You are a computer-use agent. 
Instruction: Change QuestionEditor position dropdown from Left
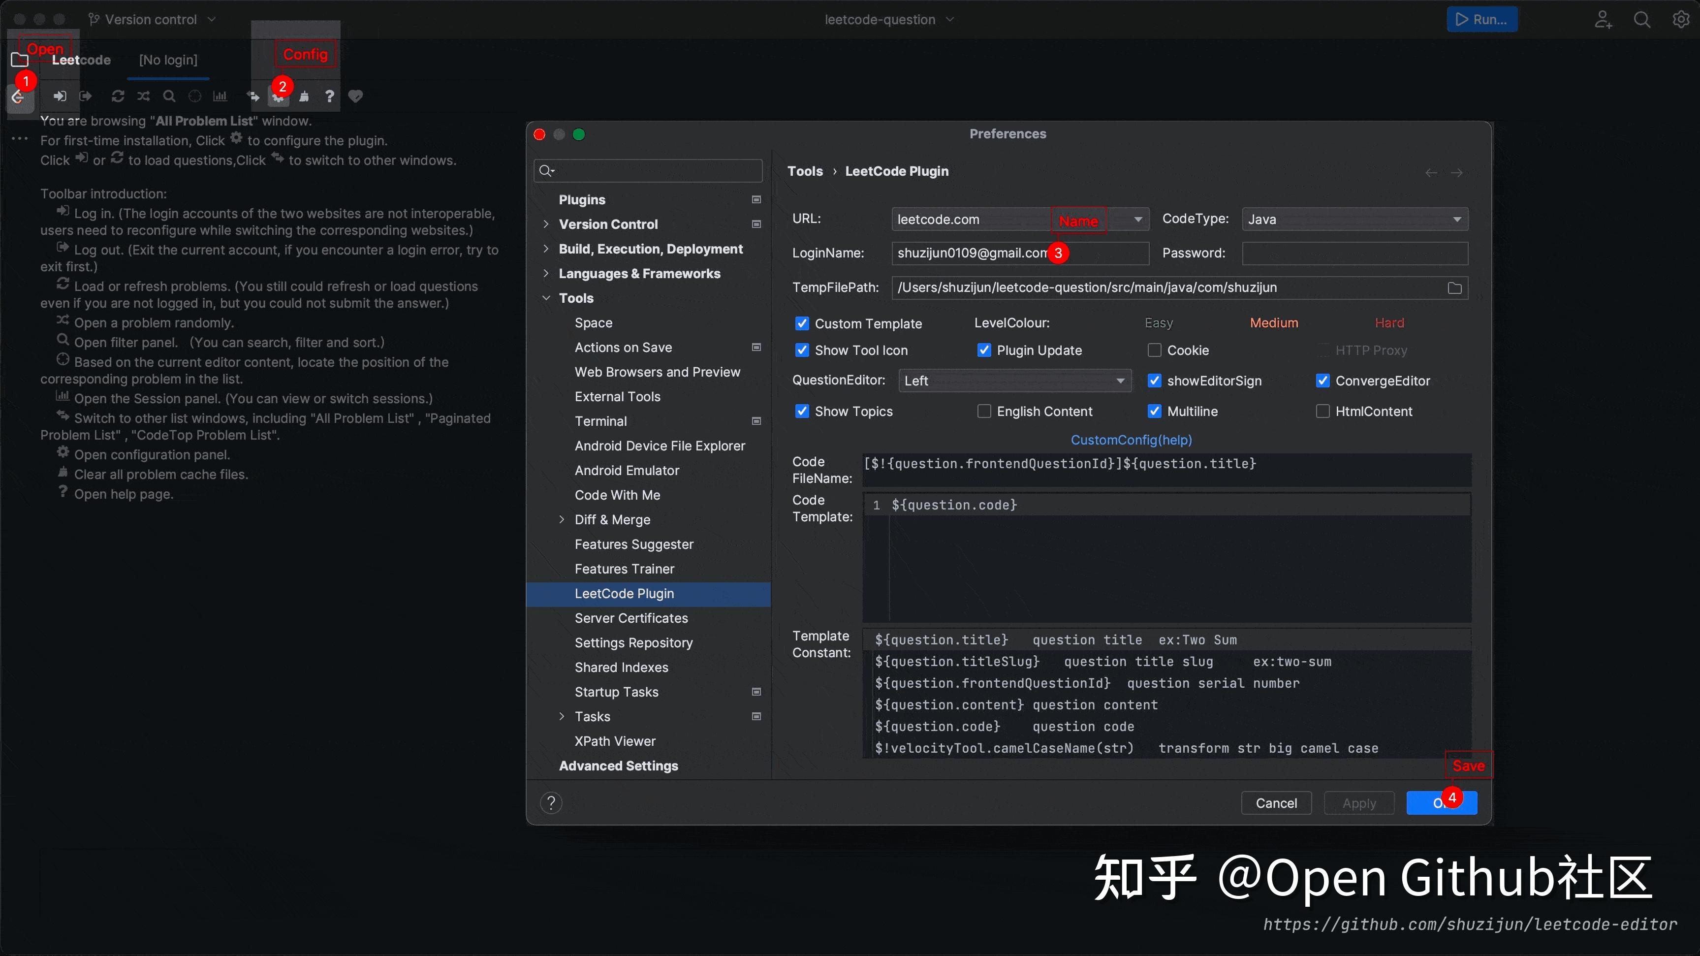[x=1014, y=381]
